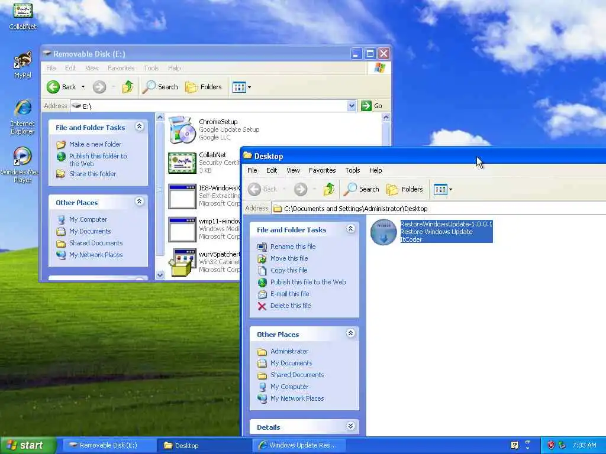Screen dimensions: 606x454
Task: Select the CollabNet certificate file in E: drive
Action: tap(182, 163)
